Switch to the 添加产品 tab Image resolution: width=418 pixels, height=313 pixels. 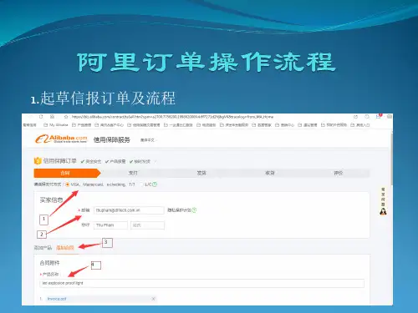(x=43, y=247)
